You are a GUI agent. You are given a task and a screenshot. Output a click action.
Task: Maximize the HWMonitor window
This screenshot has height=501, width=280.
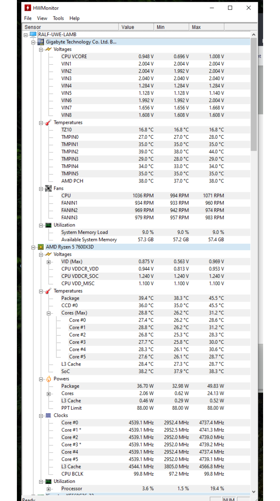pos(230,8)
